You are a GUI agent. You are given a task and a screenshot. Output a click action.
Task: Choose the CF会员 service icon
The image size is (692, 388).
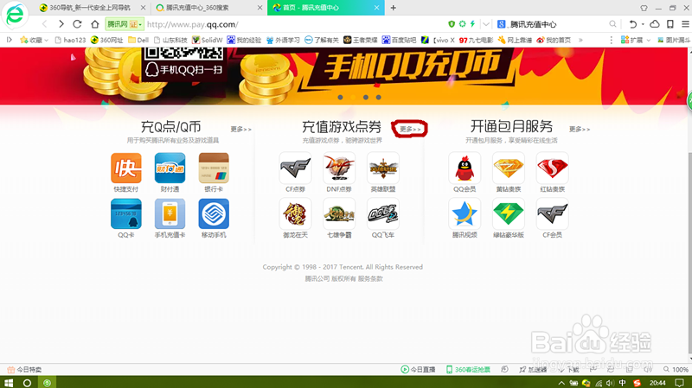[x=552, y=213]
